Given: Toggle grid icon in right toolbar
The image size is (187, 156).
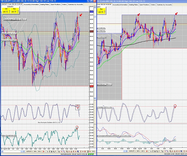Looking at the screenshot, I should 155,151.
